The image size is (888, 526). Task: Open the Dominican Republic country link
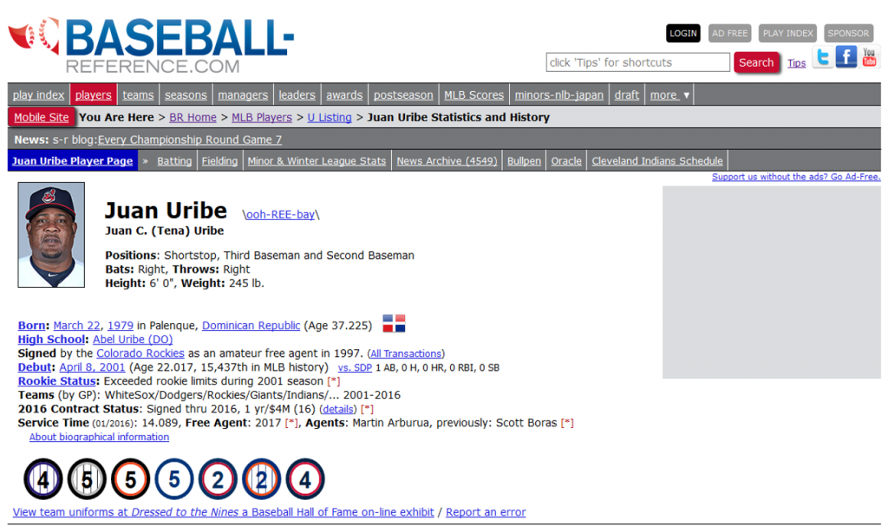(x=251, y=326)
